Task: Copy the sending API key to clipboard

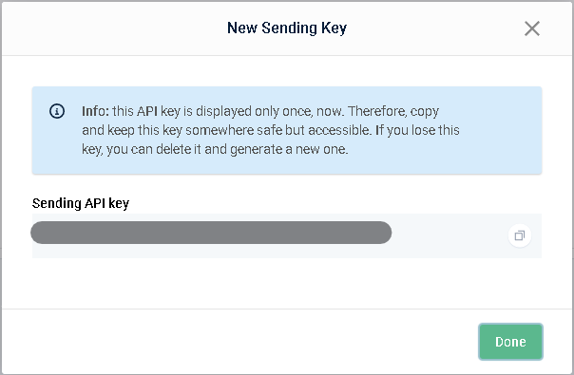Action: (520, 235)
